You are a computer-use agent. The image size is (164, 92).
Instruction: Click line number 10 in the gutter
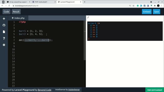tap(14, 49)
